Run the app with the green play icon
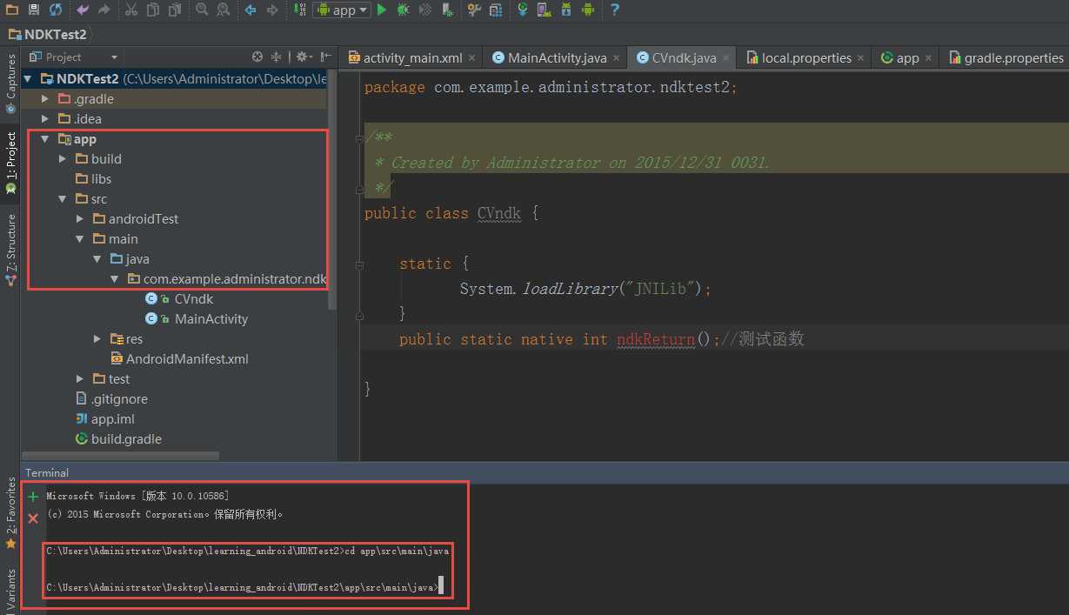 (382, 10)
